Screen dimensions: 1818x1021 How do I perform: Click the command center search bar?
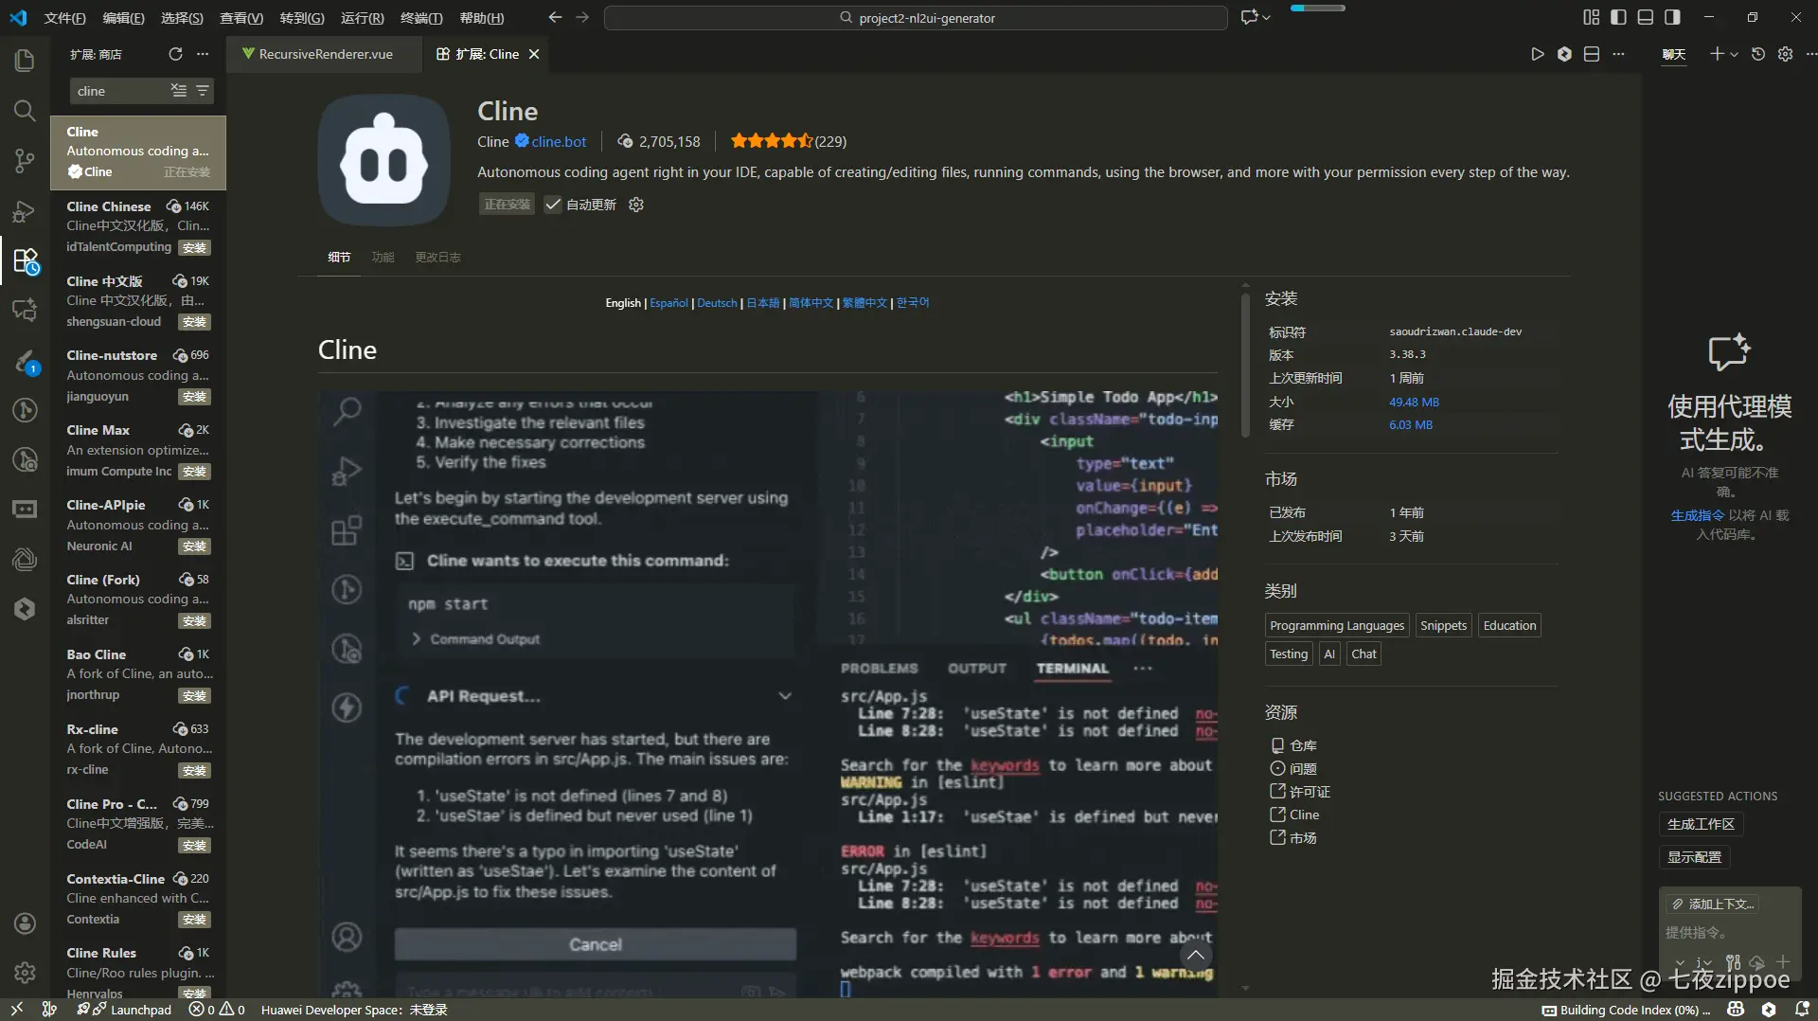click(x=916, y=18)
